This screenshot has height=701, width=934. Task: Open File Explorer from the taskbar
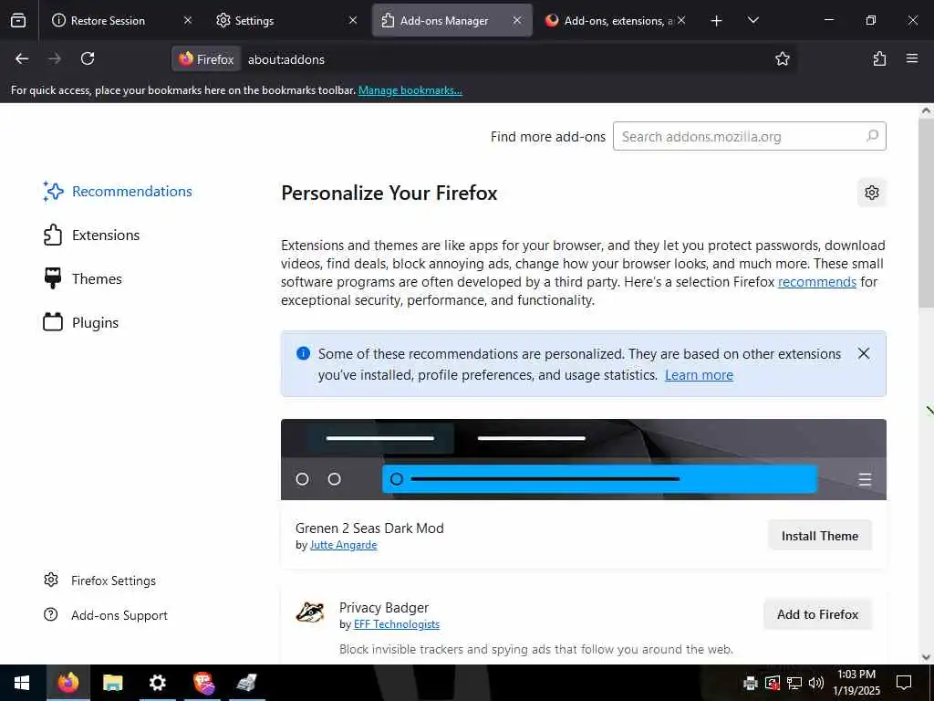pos(112,683)
